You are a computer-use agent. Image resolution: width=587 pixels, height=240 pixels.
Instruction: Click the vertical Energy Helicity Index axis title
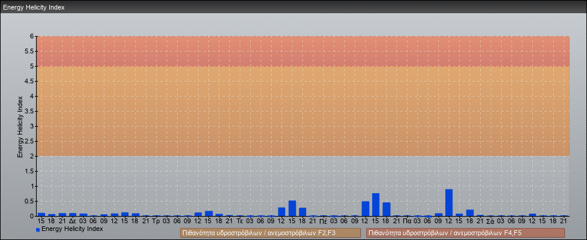20,127
